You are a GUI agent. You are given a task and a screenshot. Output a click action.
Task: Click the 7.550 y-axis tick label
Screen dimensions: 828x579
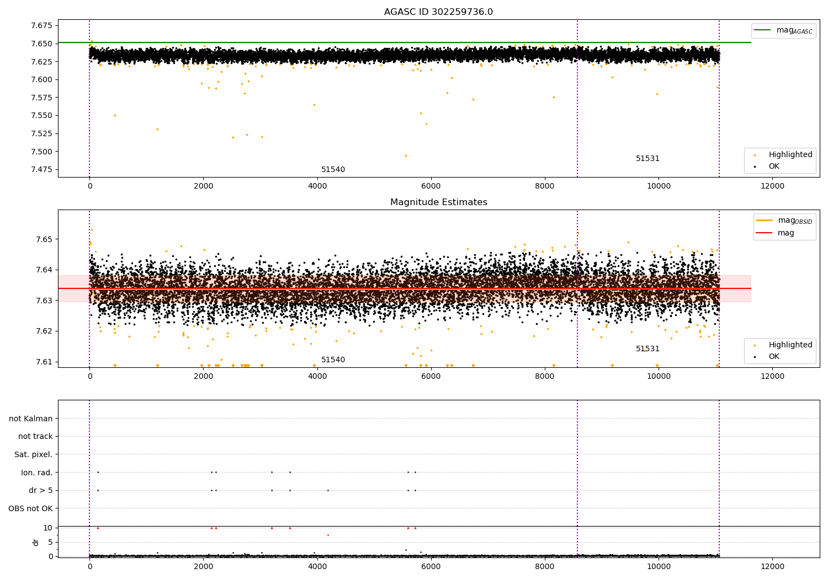pyautogui.click(x=41, y=116)
